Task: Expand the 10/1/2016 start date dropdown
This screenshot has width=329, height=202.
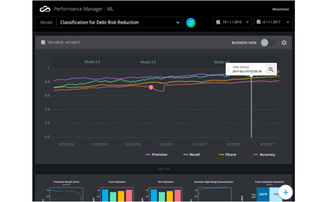Action: 232,22
